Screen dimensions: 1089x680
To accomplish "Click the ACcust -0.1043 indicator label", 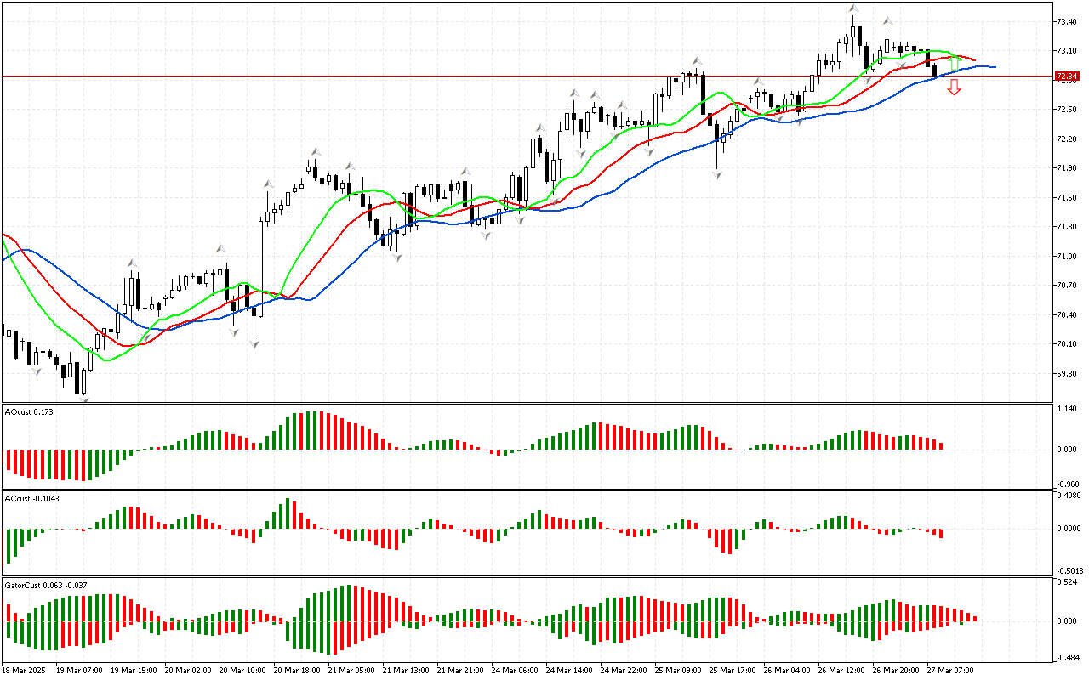I will tap(31, 497).
